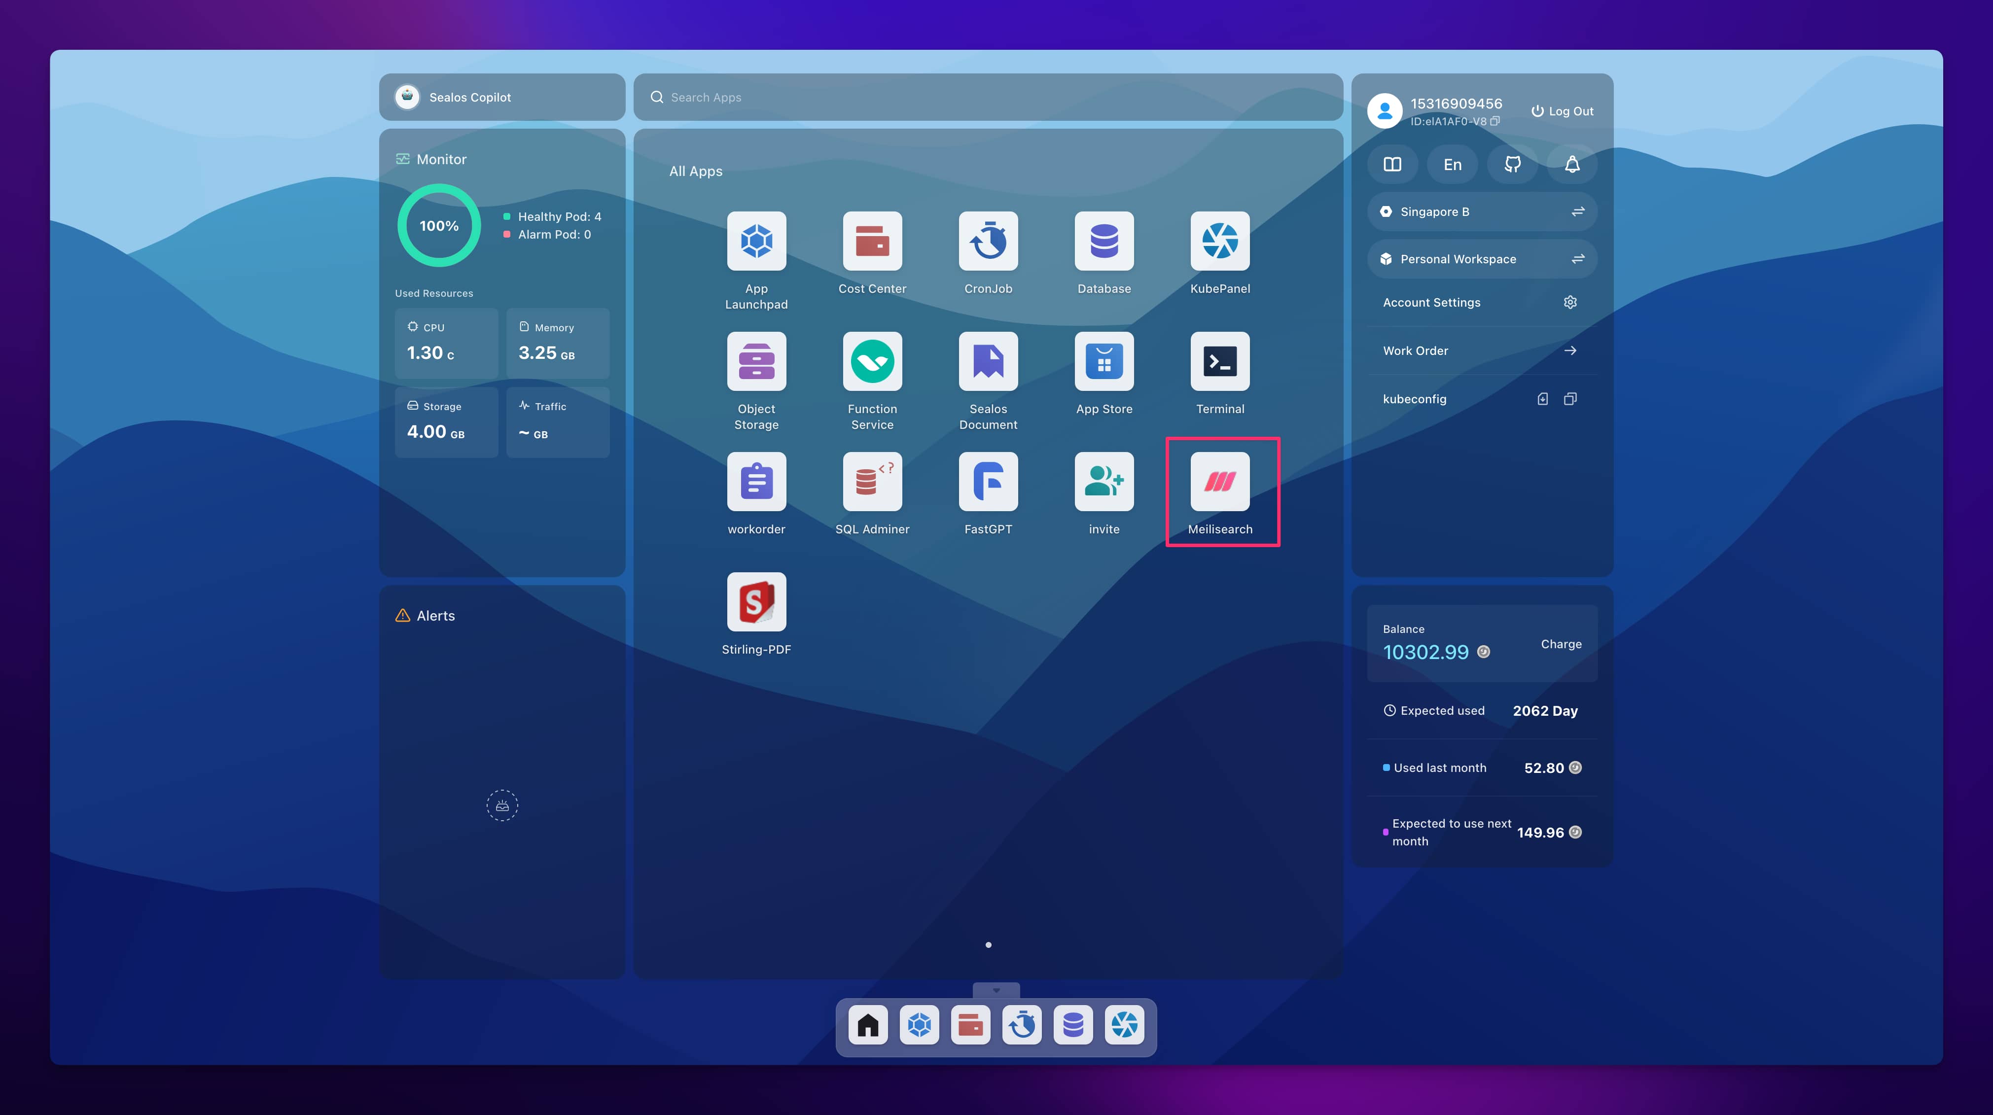Open CronJob from the dock

click(1022, 1024)
